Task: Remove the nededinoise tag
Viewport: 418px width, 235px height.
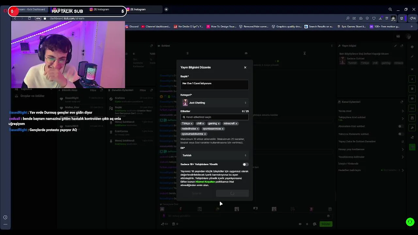Action: [198, 129]
